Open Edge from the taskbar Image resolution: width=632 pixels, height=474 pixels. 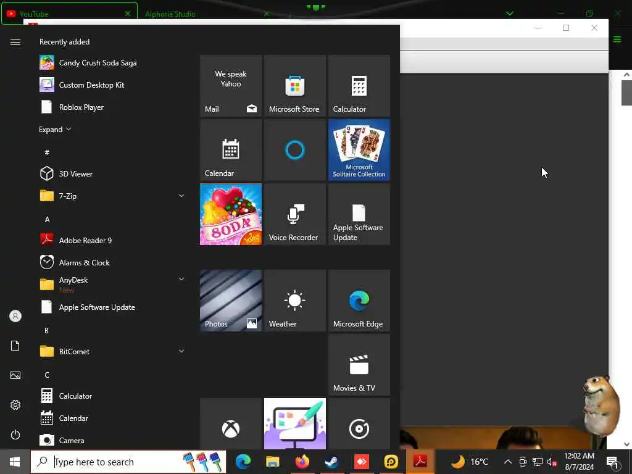[243, 462]
